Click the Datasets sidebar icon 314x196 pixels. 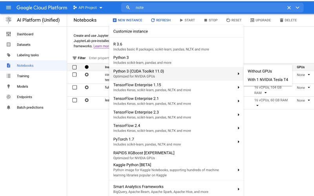point(8,44)
